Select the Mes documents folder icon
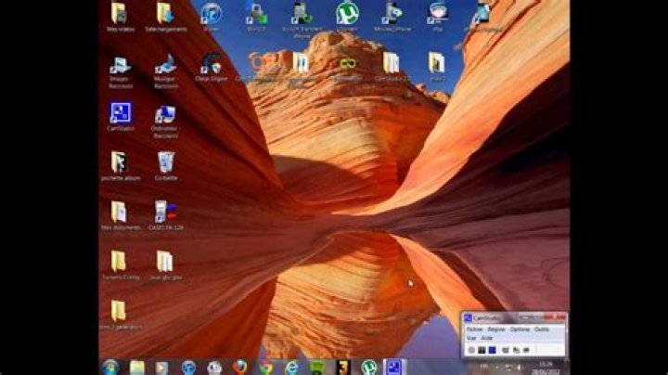This screenshot has height=375, width=668. (121, 216)
